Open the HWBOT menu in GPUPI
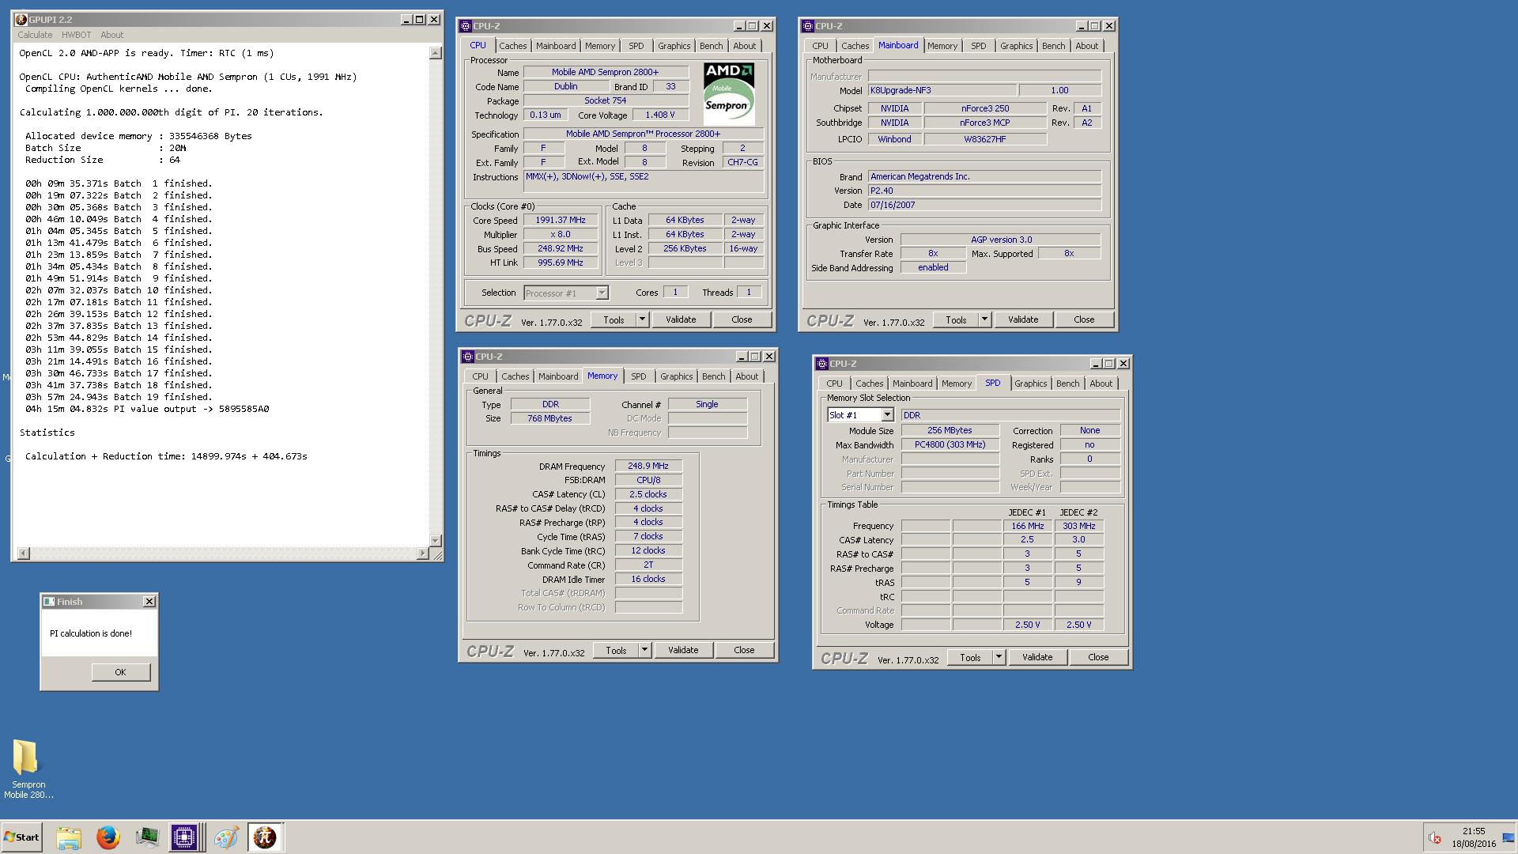 click(76, 35)
